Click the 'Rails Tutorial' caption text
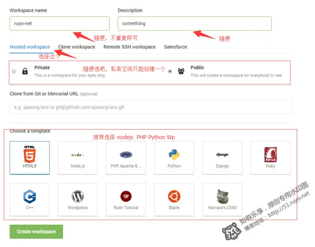The height and width of the screenshot is (247, 315). coord(126,208)
